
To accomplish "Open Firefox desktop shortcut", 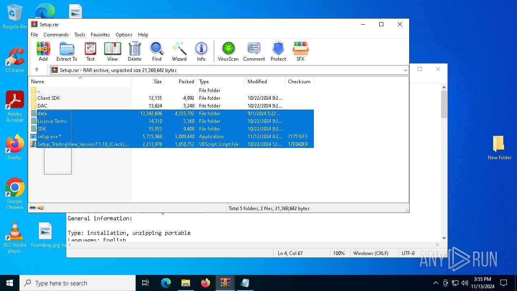I will tap(15, 147).
